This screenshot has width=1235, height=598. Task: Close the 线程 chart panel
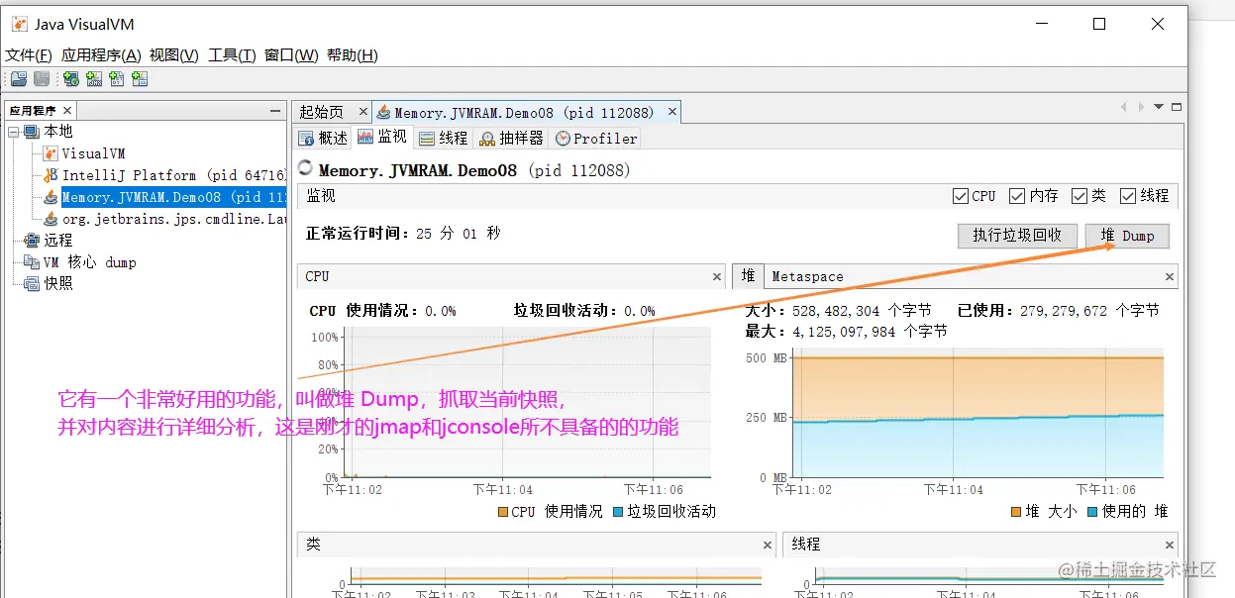1170,545
